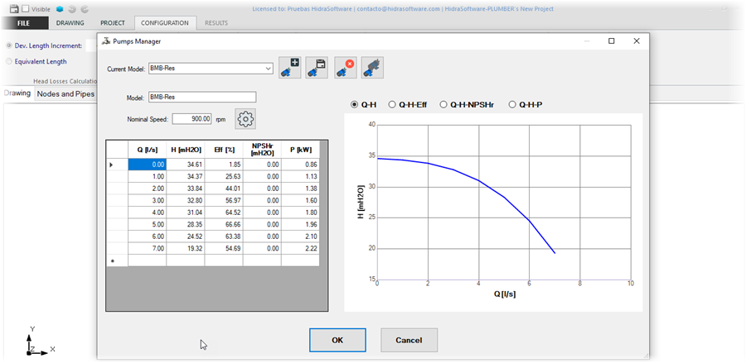Image resolution: width=746 pixels, height=363 pixels.
Task: Click the blue 3D cube icon in top bar
Action: point(60,9)
